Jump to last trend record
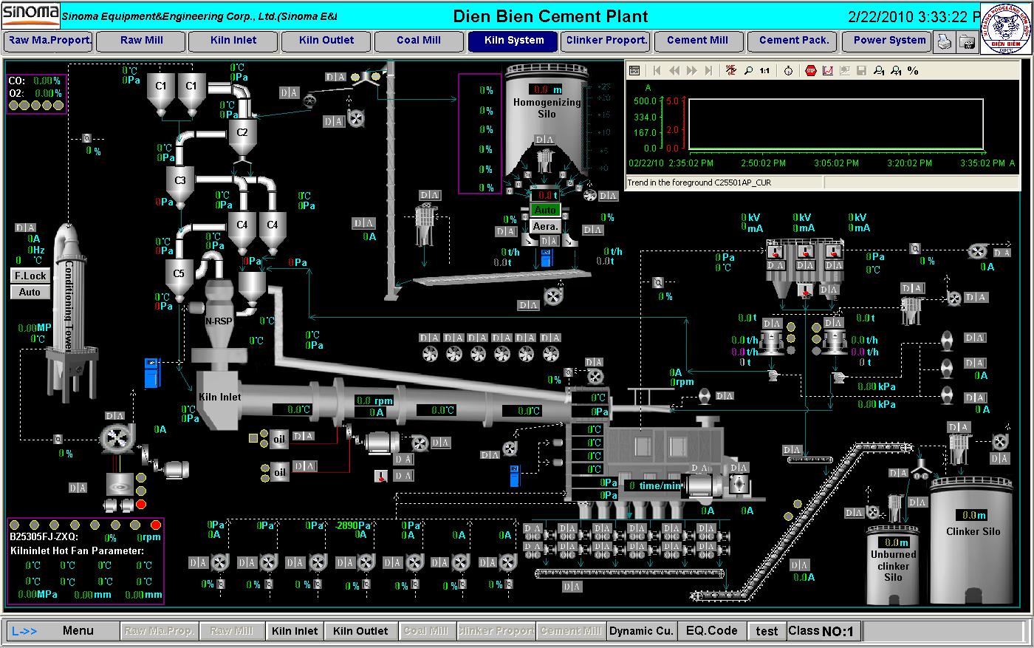The height and width of the screenshot is (648, 1034). click(x=709, y=70)
